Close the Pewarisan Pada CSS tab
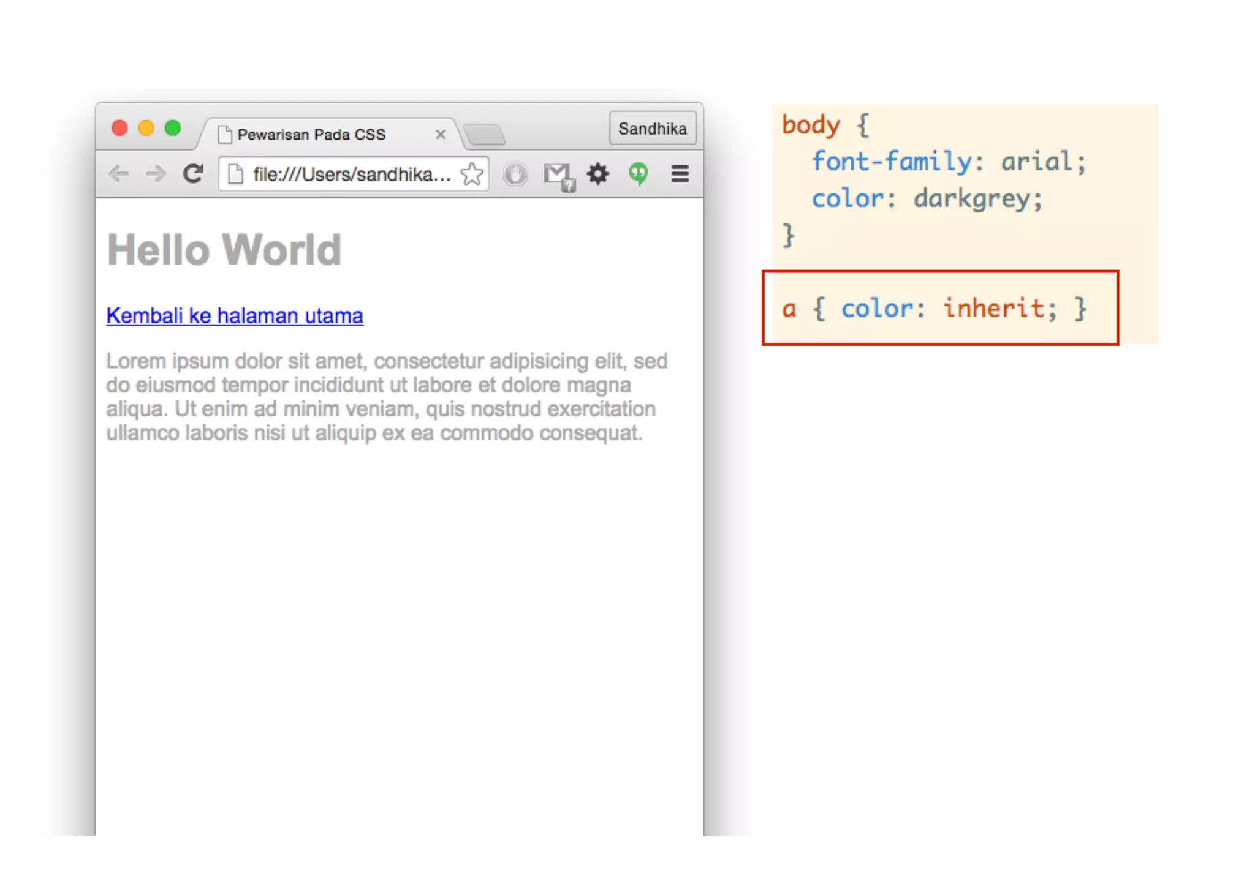The image size is (1255, 886). click(x=440, y=135)
